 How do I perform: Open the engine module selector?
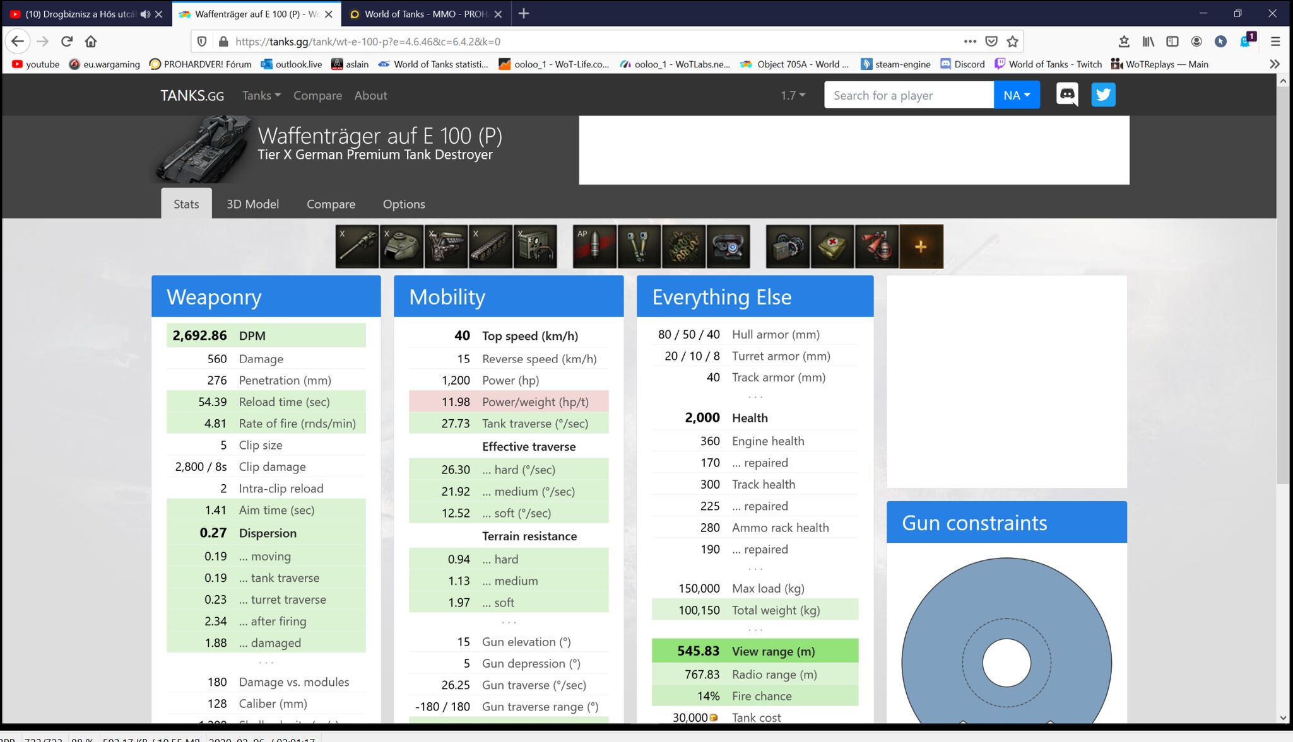tap(446, 246)
